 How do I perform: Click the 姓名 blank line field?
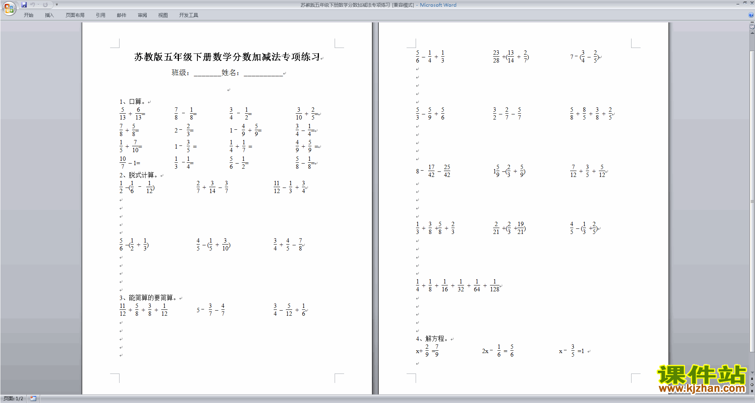[263, 73]
